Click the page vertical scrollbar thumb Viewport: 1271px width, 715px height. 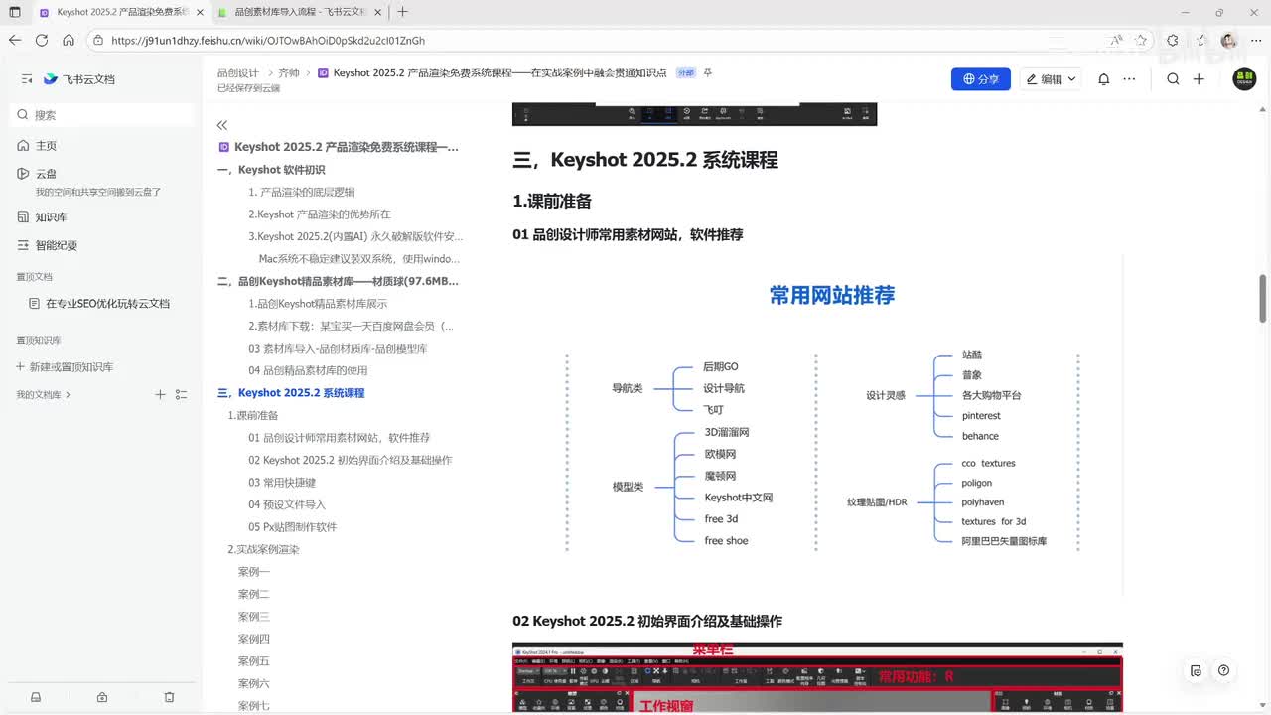(1263, 298)
